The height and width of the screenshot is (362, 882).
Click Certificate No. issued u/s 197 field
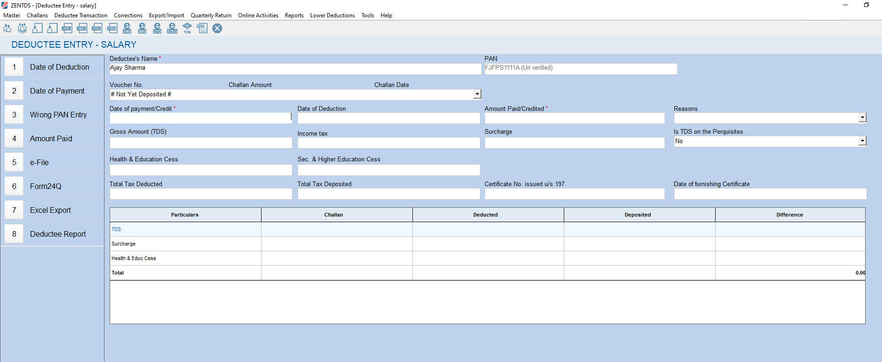pyautogui.click(x=575, y=194)
